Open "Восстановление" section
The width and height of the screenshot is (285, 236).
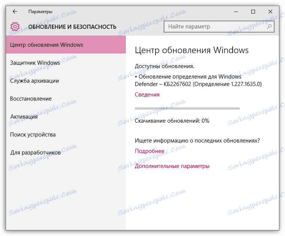66,99
